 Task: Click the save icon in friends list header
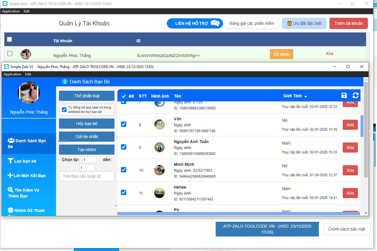[x=344, y=95]
